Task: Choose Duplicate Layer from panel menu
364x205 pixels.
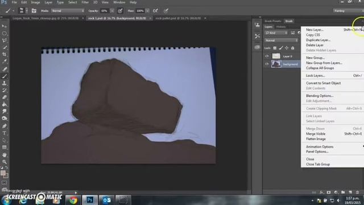Action: coord(318,40)
